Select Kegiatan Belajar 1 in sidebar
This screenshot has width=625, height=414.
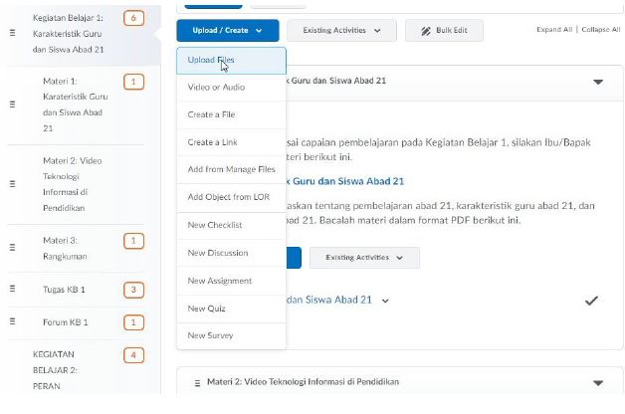tap(68, 34)
